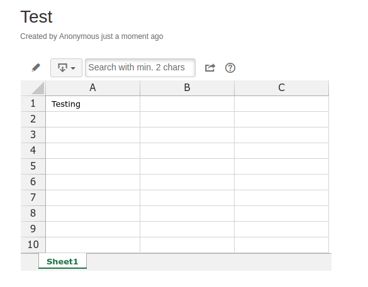Viewport: 368px width, 287px height.
Task: Click cell A10 in the spreadsheet
Action: coord(92,245)
